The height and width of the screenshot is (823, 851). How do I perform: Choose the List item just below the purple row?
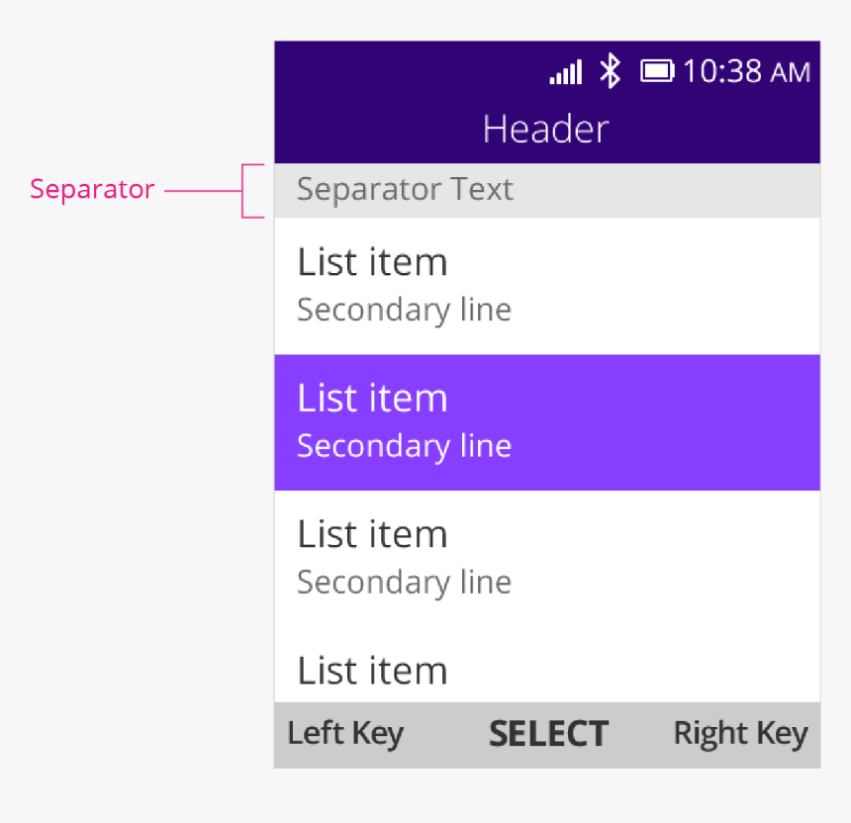click(x=372, y=534)
